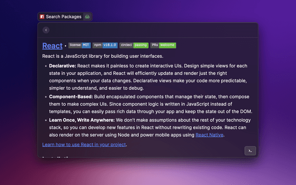The height and width of the screenshot is (185, 296).
Task: Open Learn how to use React link
Action: (84, 144)
